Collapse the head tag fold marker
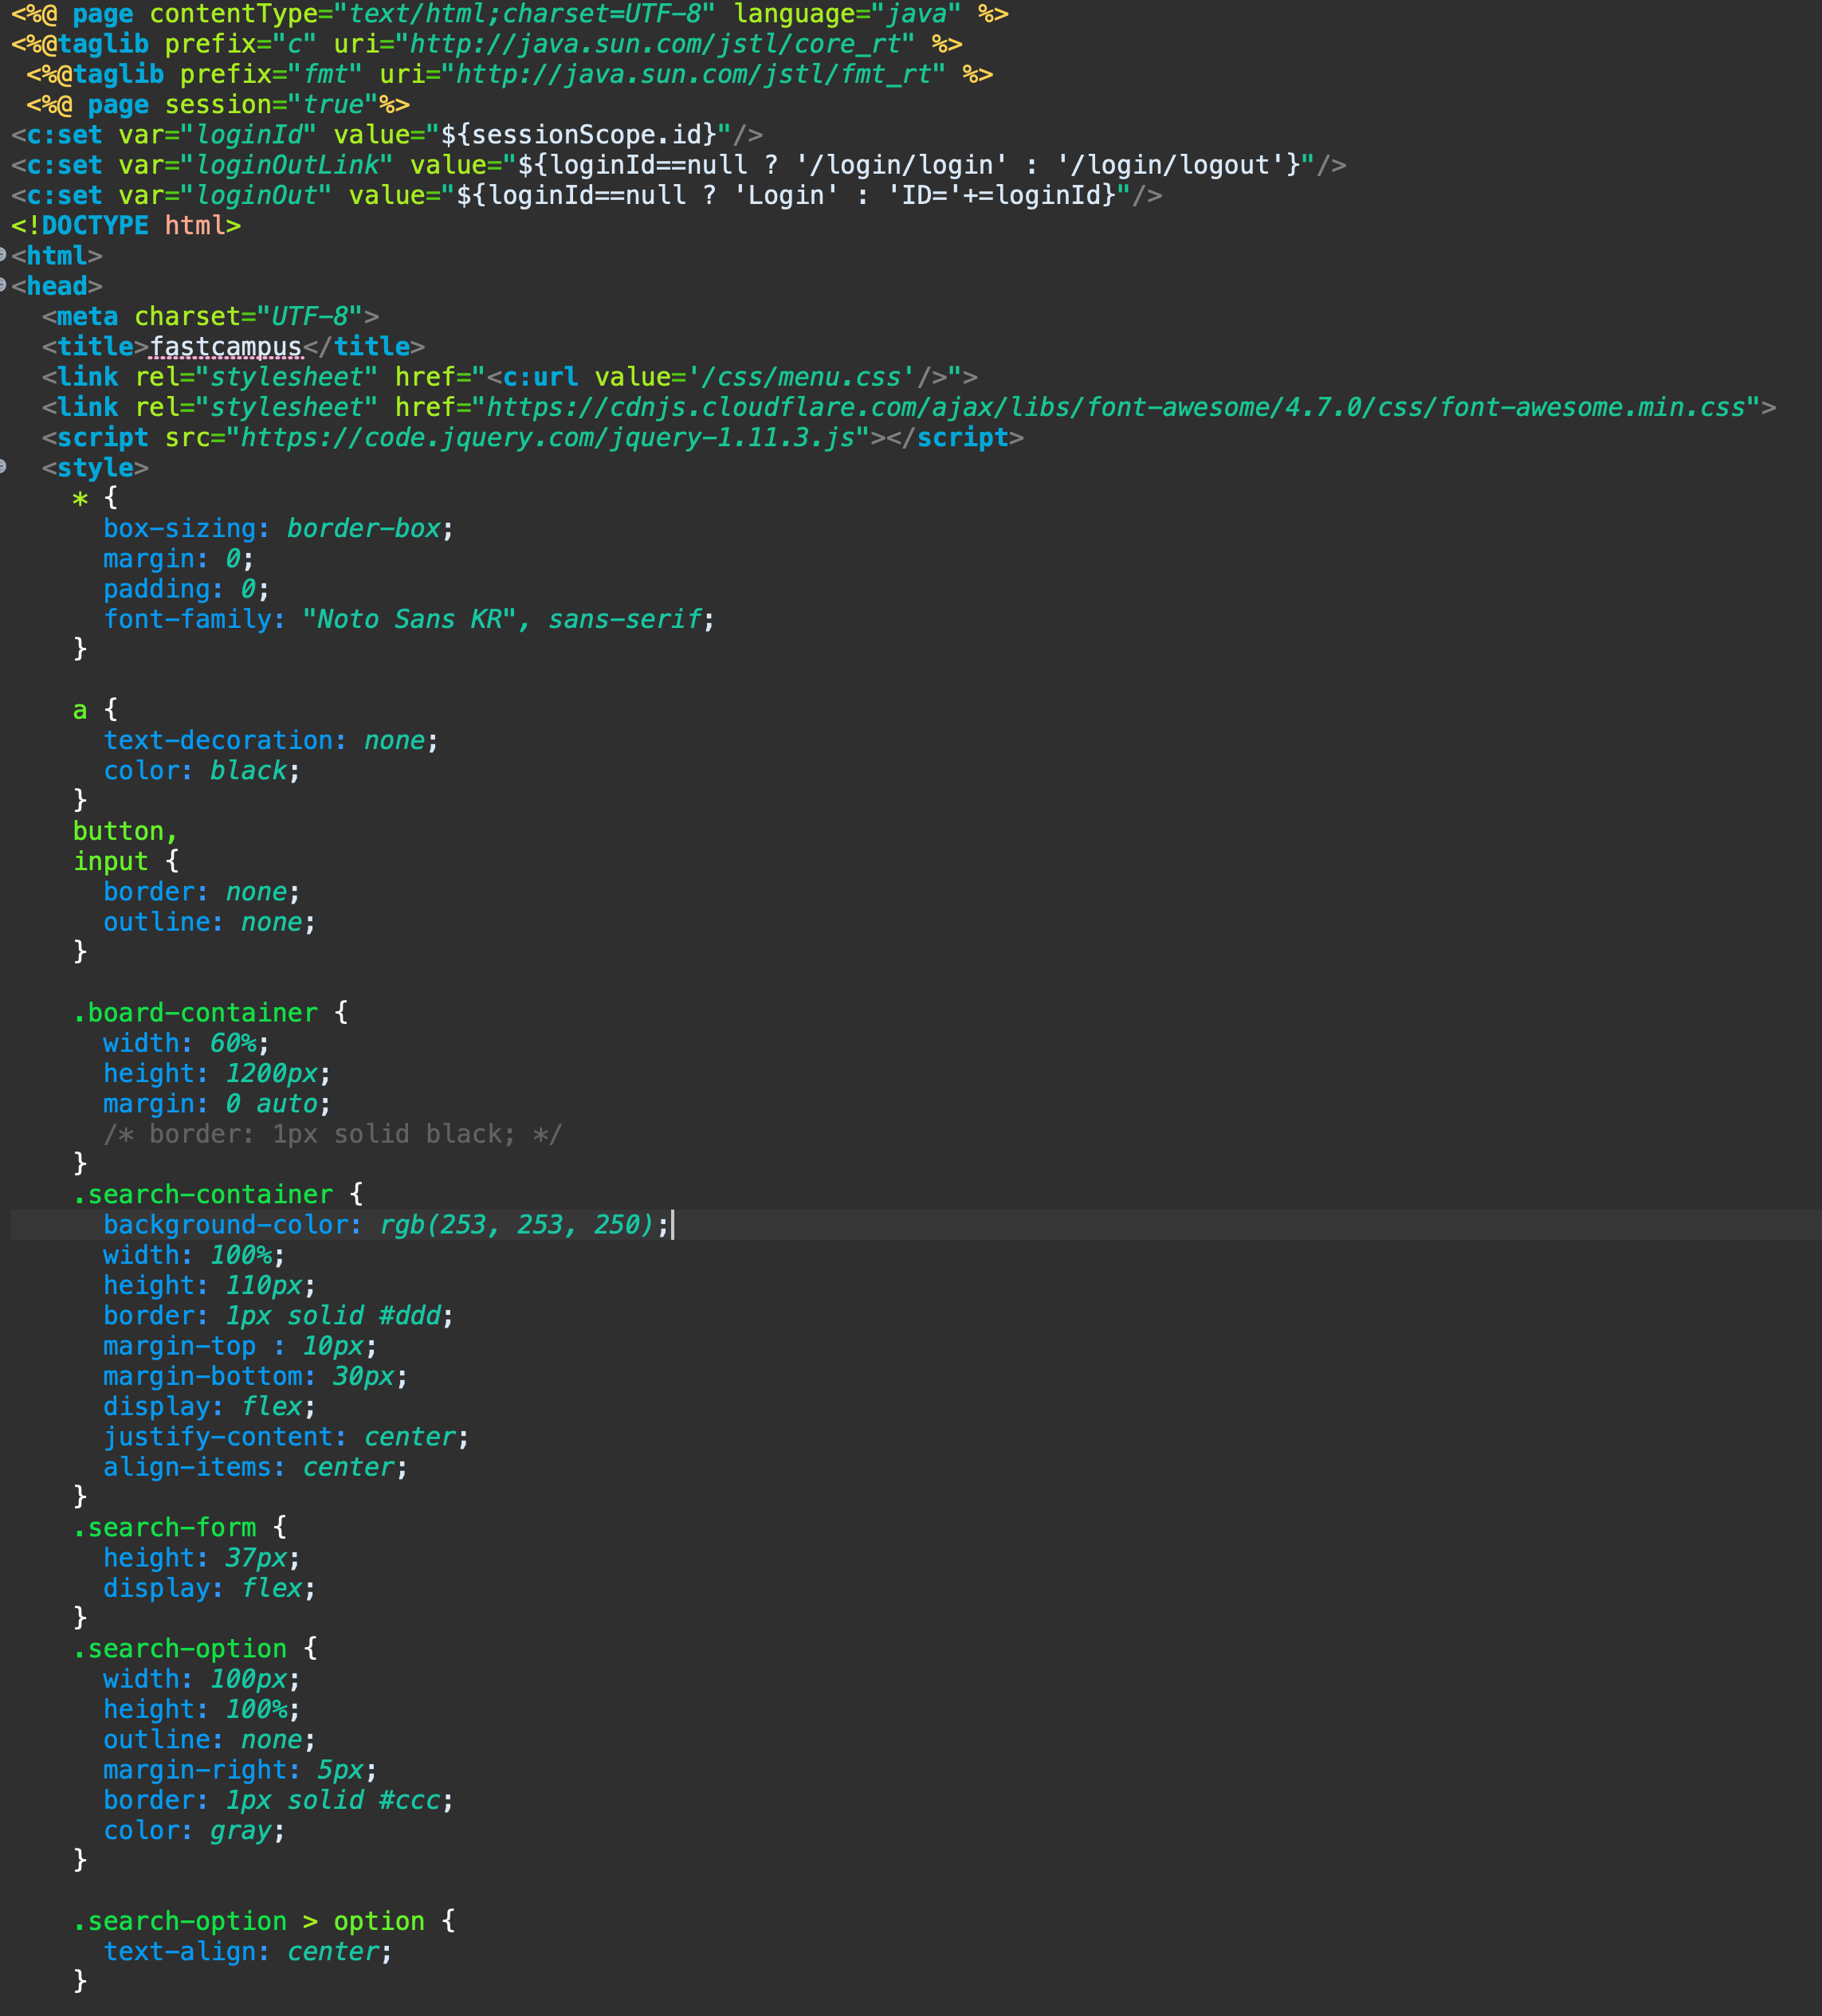The image size is (1822, 2016). [x=3, y=285]
